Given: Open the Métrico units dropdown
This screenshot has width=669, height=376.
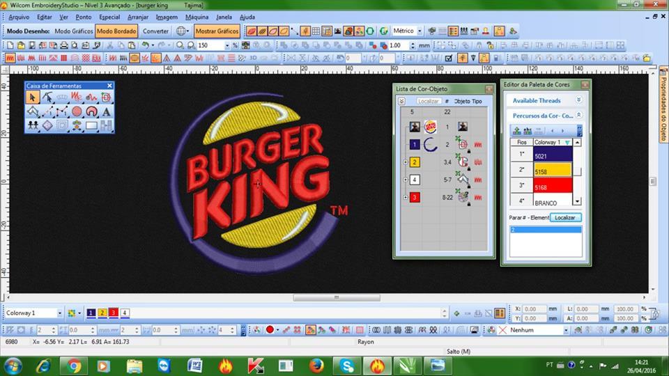Looking at the screenshot, I should [420, 31].
